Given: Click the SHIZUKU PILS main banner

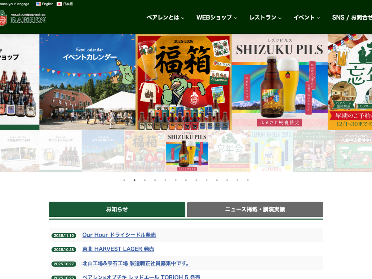Looking at the screenshot, I should pos(279,82).
